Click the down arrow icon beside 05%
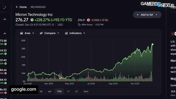176x99 pixels. pyautogui.click(x=5, y=73)
